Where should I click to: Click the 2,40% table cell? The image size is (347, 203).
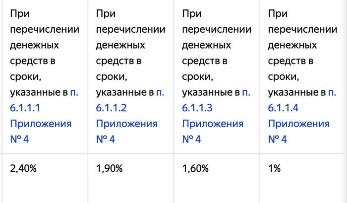click(23, 168)
